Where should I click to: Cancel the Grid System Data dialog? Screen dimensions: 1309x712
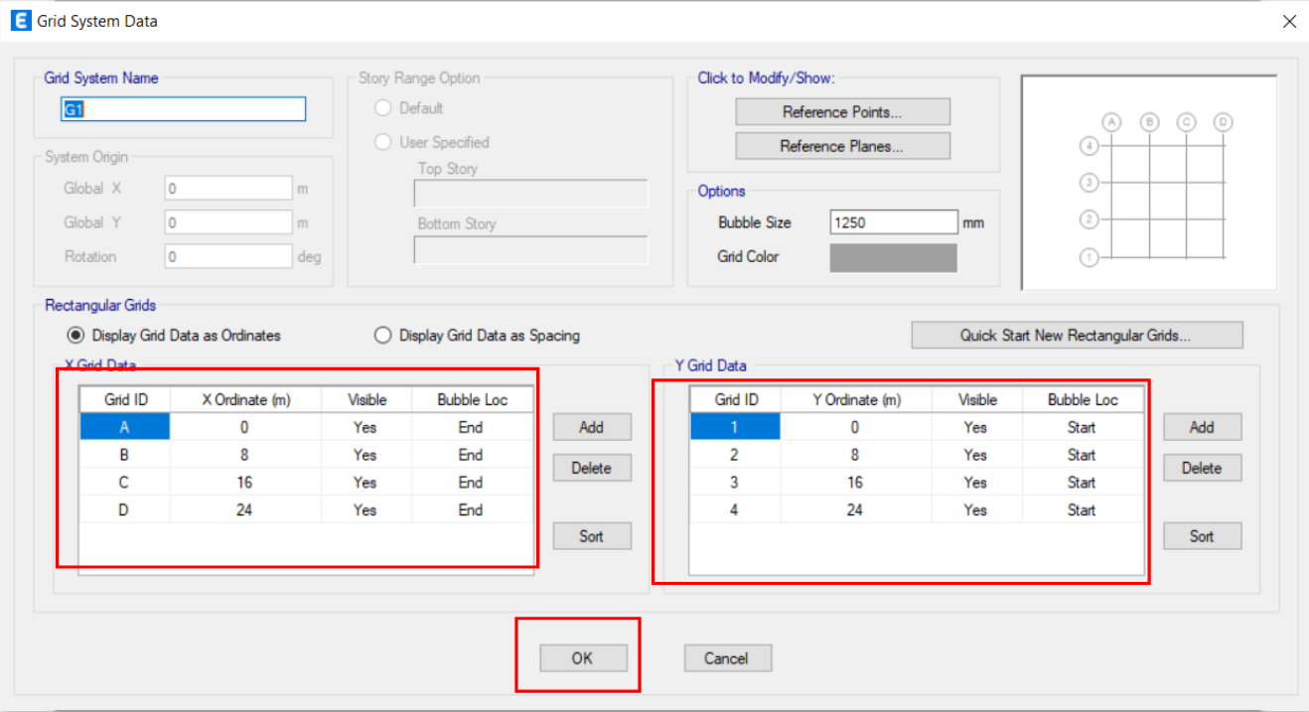point(727,657)
